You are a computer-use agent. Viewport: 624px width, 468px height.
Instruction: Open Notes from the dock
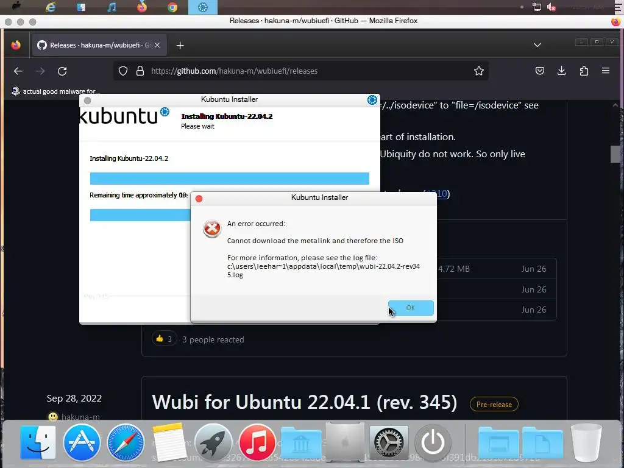coord(169,442)
